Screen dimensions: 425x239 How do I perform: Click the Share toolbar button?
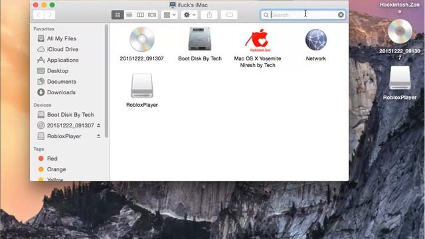click(x=209, y=15)
